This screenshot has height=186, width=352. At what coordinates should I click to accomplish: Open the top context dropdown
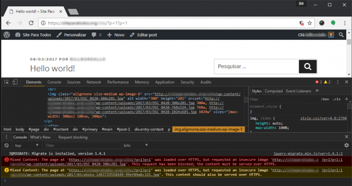coord(27,145)
